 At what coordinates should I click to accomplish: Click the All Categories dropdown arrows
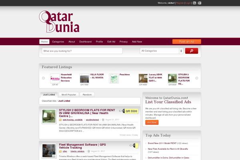[x=181, y=51]
